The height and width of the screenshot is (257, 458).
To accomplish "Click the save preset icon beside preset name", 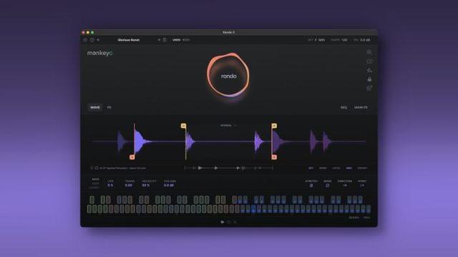I will (x=165, y=40).
